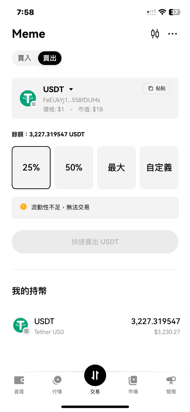Tap the contract address FeEUkYj1...558fDUMs
The image size is (190, 412).
click(71, 100)
